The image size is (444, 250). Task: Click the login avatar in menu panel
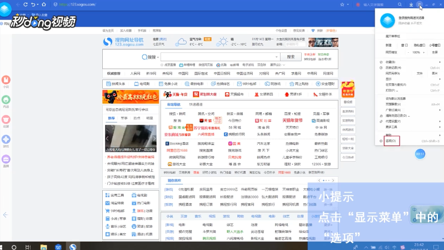pyautogui.click(x=387, y=21)
